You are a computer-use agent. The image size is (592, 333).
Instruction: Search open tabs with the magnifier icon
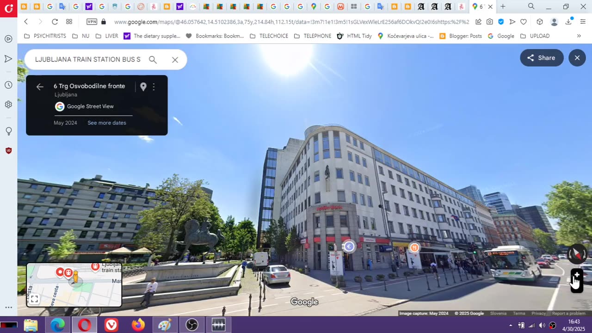531,6
